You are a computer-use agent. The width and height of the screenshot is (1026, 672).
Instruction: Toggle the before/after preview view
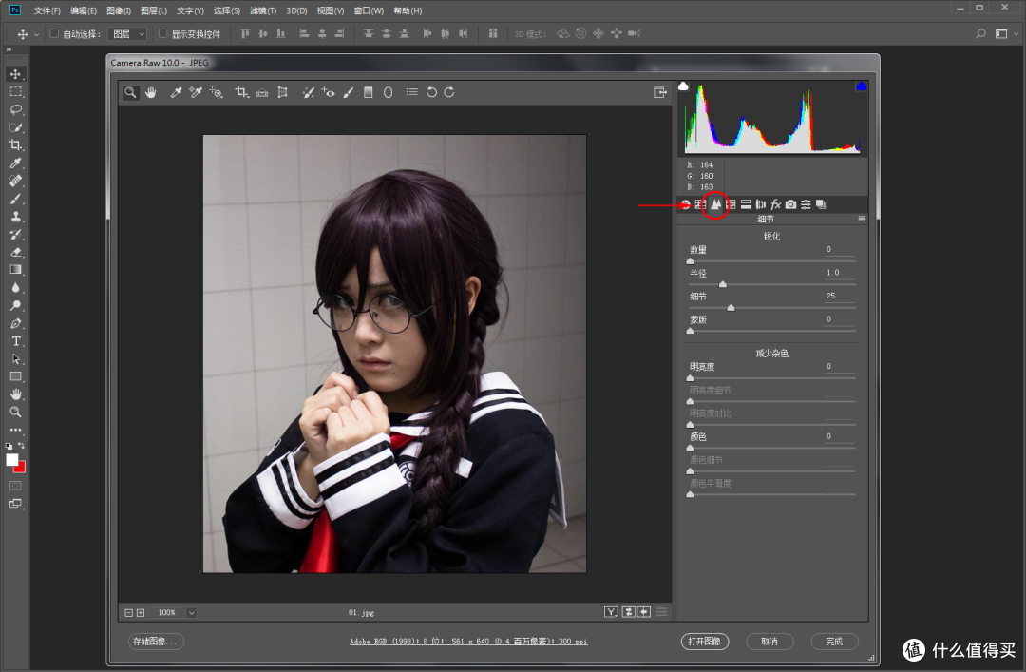click(611, 612)
